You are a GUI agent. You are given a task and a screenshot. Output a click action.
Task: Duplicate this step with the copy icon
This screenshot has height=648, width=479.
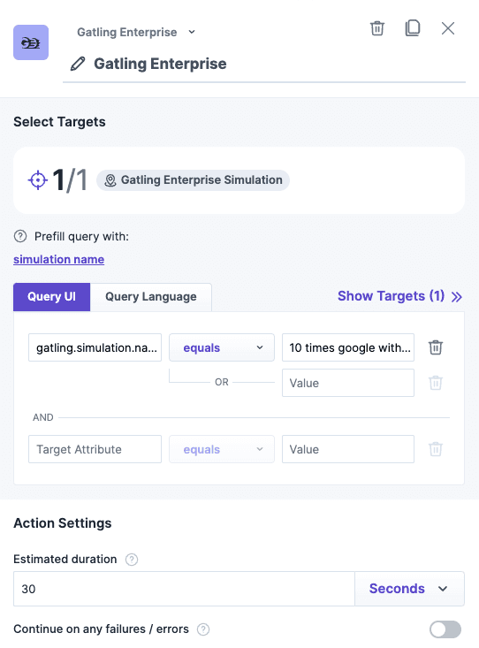click(413, 28)
